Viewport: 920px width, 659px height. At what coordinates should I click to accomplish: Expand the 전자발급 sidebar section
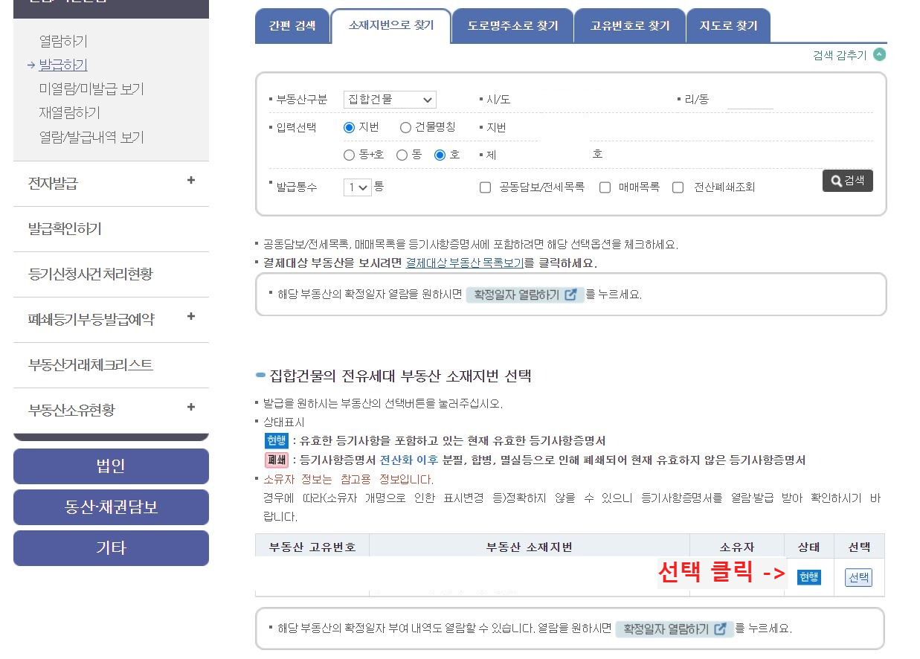pyautogui.click(x=190, y=180)
